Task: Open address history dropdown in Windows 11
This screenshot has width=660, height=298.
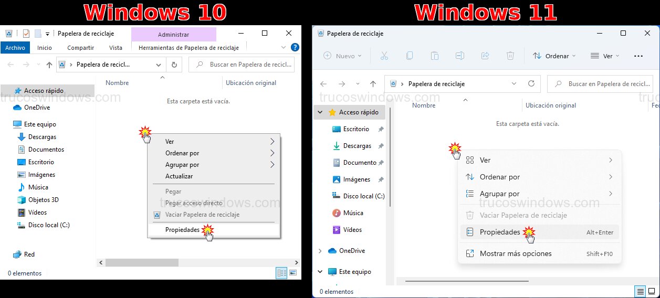Action: 514,83
